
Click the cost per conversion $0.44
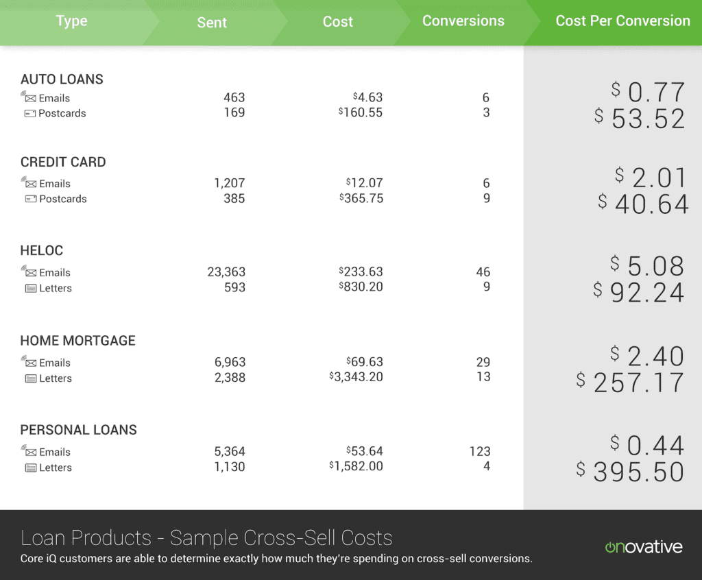coord(647,445)
